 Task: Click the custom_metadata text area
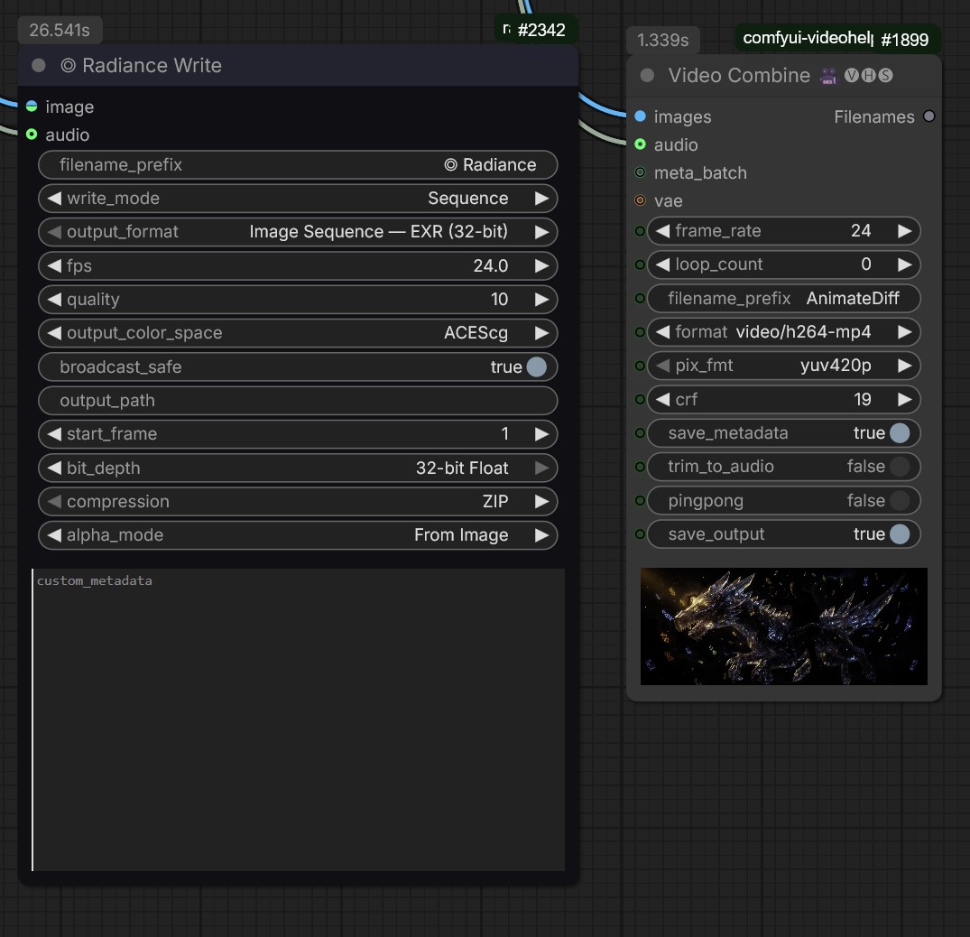tap(298, 719)
